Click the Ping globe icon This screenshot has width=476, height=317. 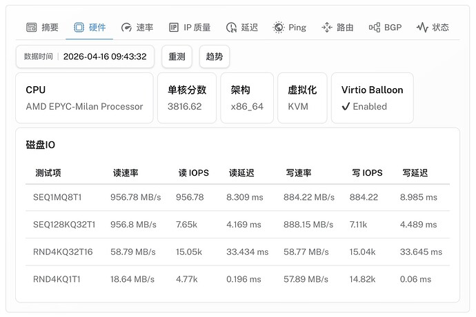pos(279,28)
